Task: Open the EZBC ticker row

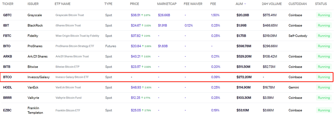Action: point(7,110)
